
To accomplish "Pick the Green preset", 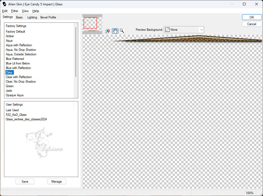I will click(x=10, y=86).
